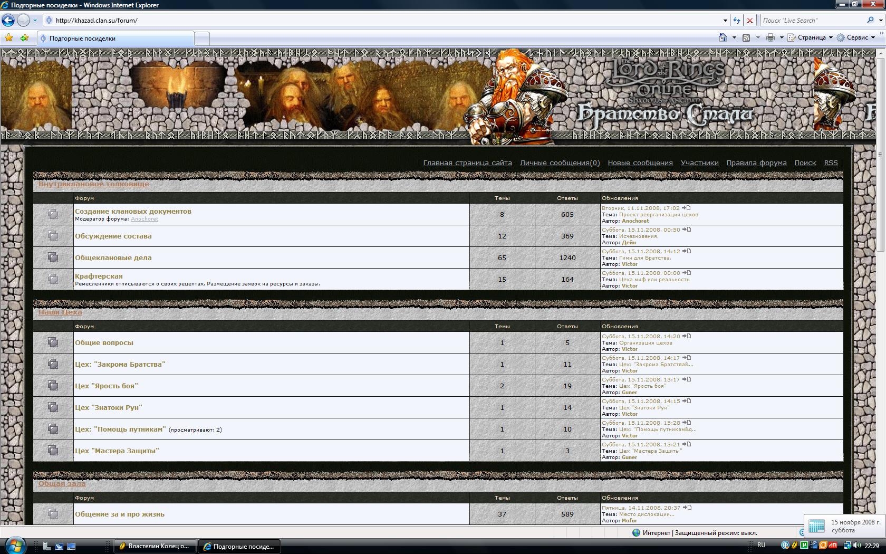Open the Страница menu
This screenshot has width=886, height=554.
pos(810,37)
